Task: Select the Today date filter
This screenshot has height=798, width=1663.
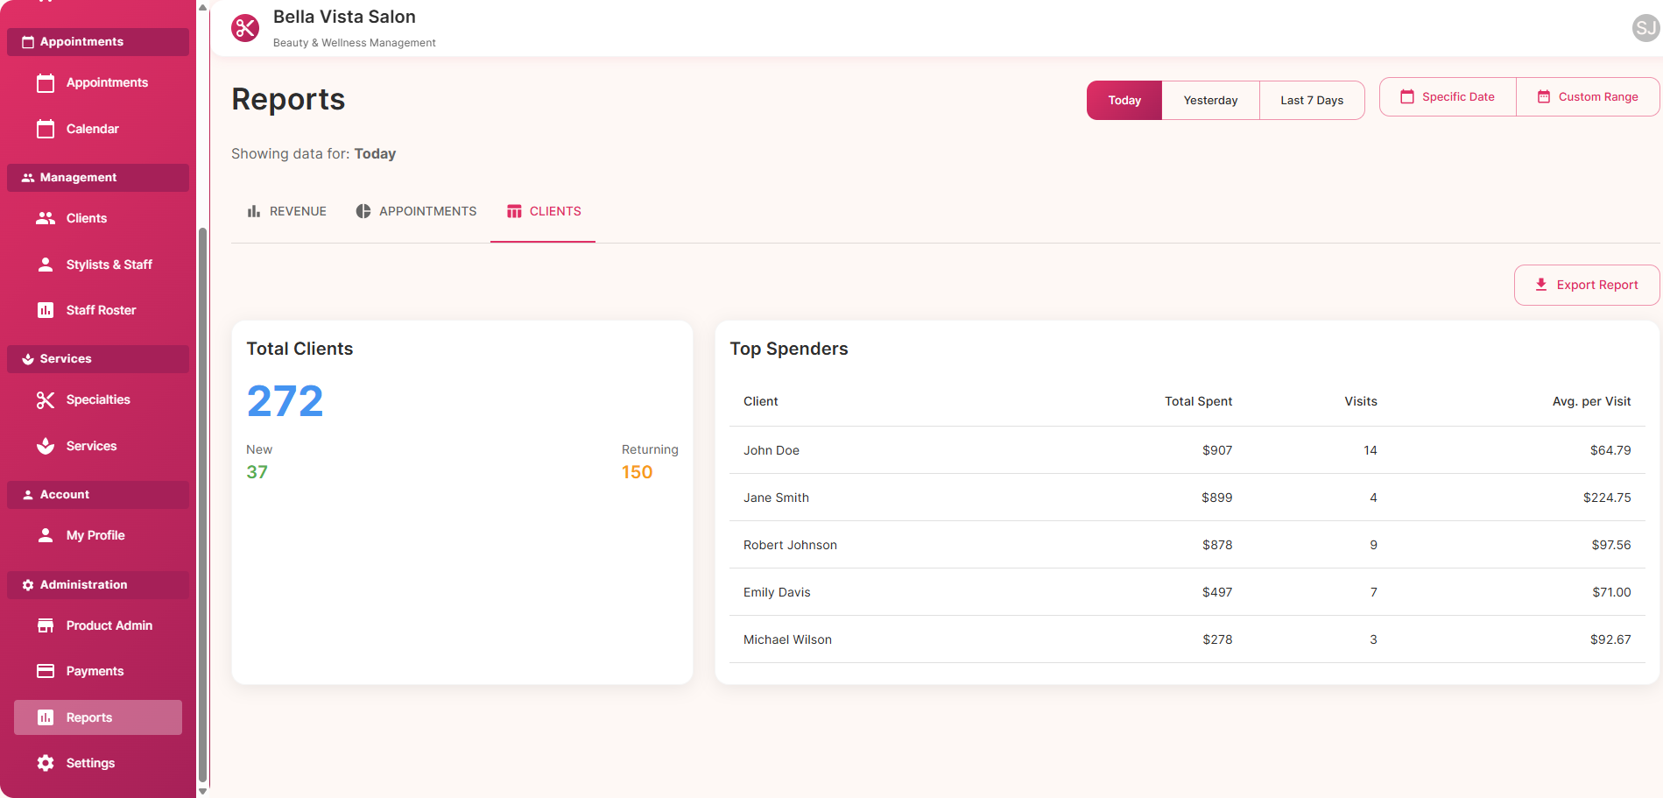Action: 1124,101
